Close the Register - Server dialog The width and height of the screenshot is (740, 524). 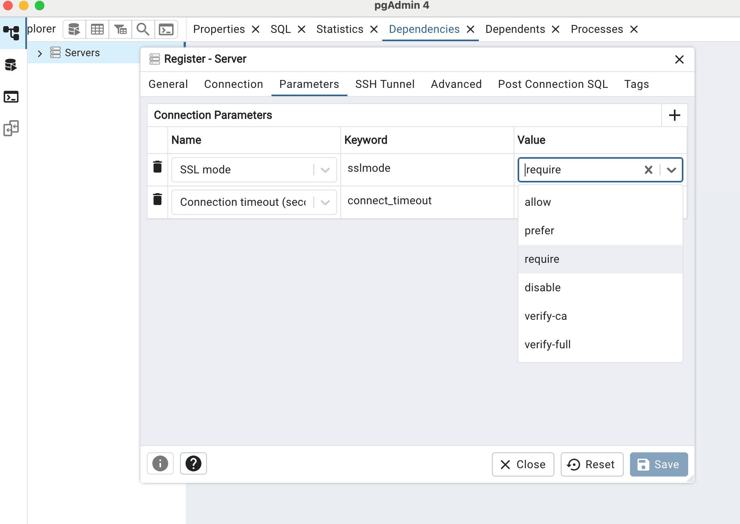[679, 59]
